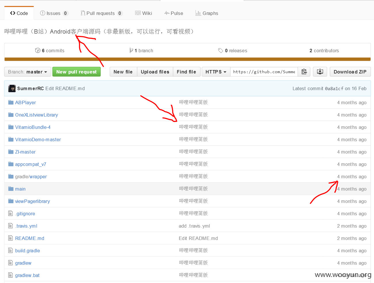
Task: Click the VitamioBundle-4 folder icon
Action: coord(11,127)
